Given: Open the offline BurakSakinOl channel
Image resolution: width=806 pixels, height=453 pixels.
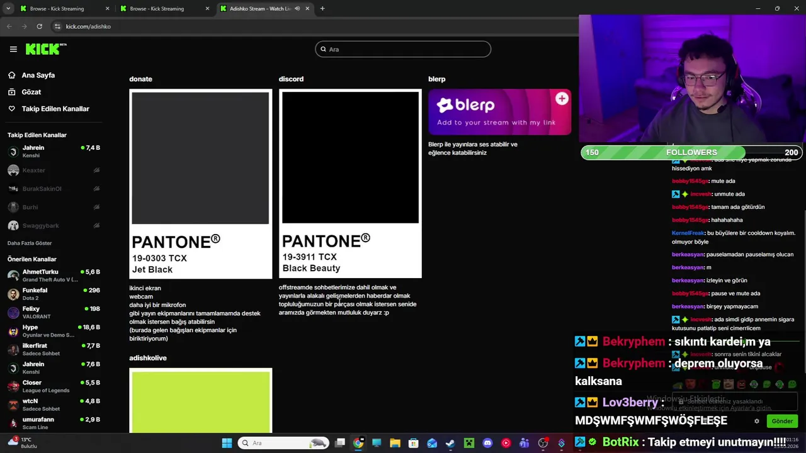Looking at the screenshot, I should tap(54, 189).
